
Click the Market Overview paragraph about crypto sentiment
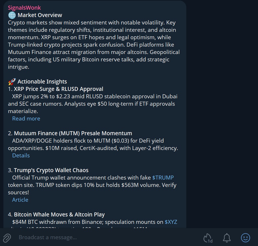click(x=94, y=45)
